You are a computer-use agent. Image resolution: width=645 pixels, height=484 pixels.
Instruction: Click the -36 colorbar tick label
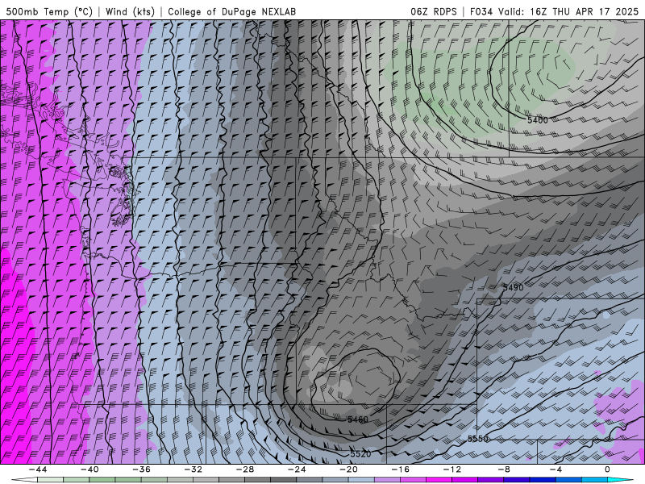[142, 469]
